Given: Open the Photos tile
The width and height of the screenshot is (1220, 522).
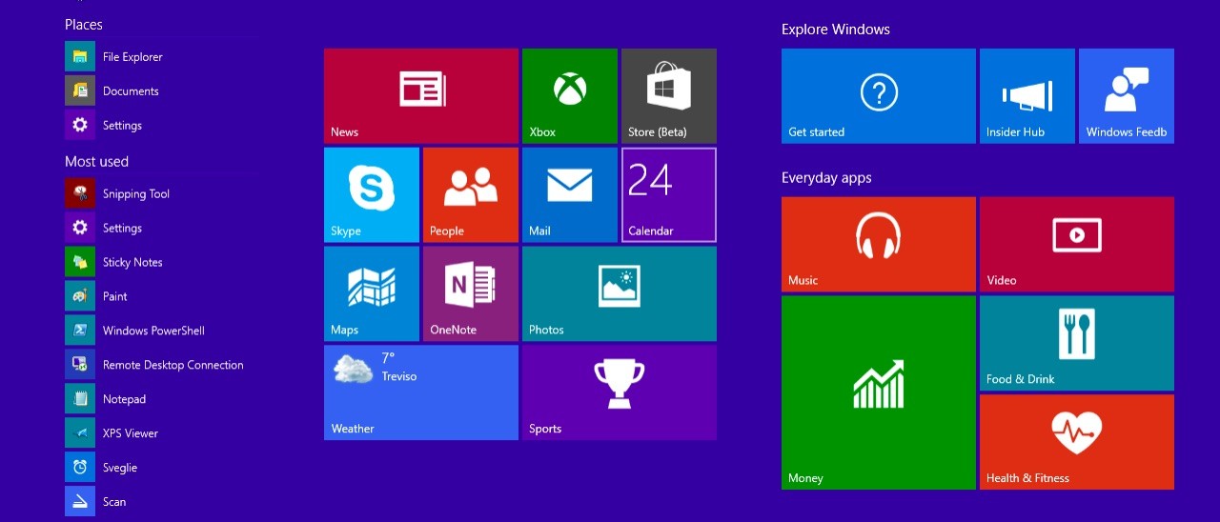Looking at the screenshot, I should click(x=620, y=293).
